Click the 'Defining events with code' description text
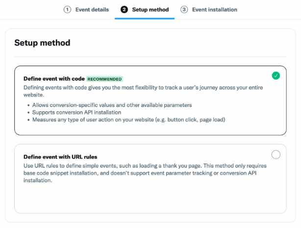 [x=143, y=91]
